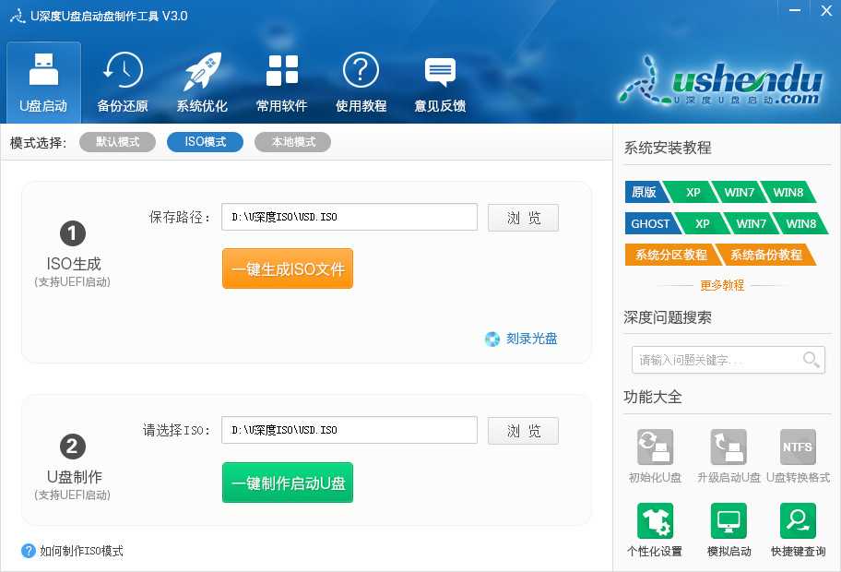Click the GHOST category label
841x572 pixels.
coord(650,223)
